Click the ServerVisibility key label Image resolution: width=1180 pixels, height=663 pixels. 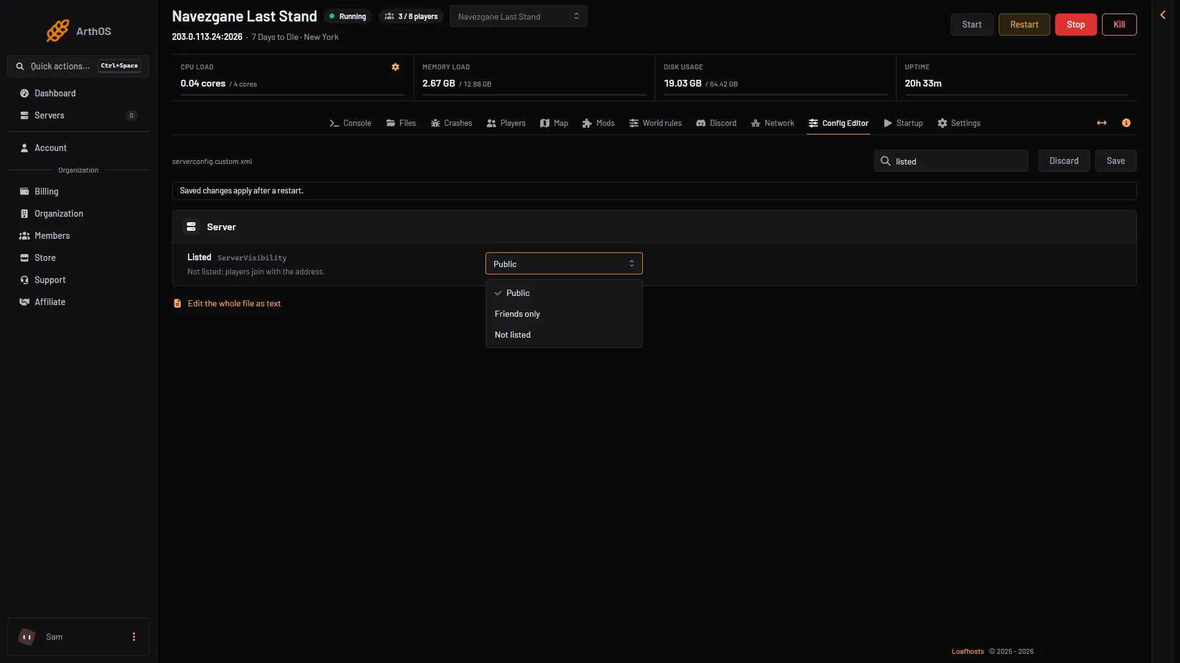252,258
